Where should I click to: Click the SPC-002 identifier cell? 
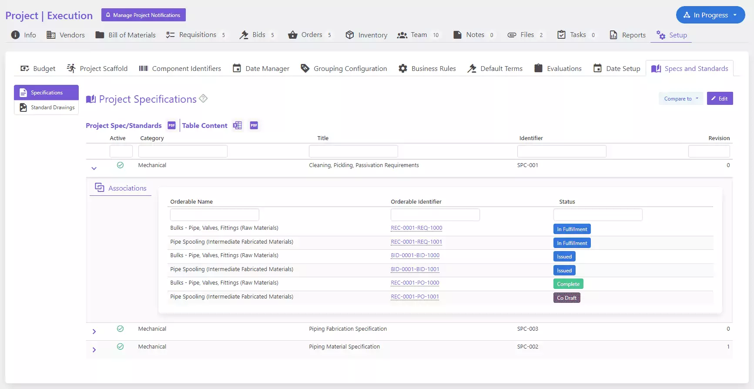click(x=528, y=346)
